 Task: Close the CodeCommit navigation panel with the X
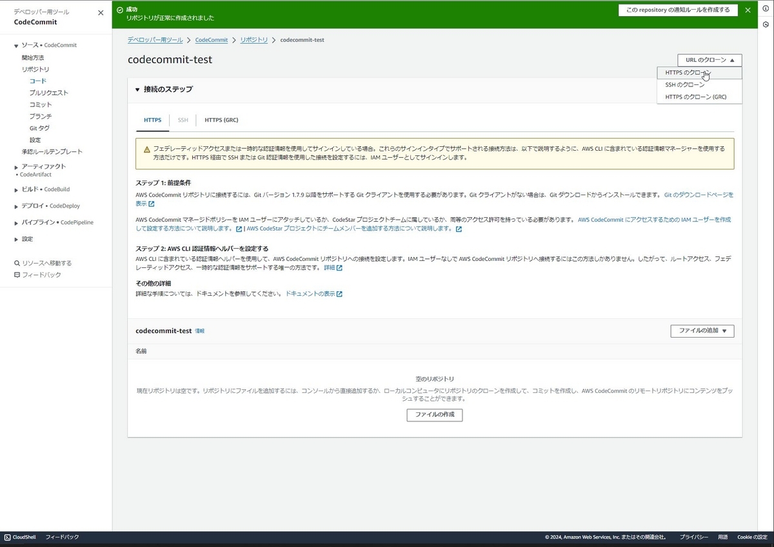click(100, 12)
